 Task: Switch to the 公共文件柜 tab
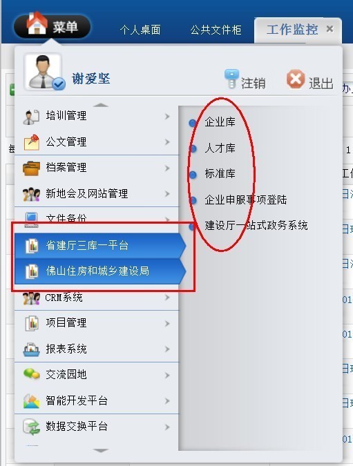pyautogui.click(x=216, y=30)
